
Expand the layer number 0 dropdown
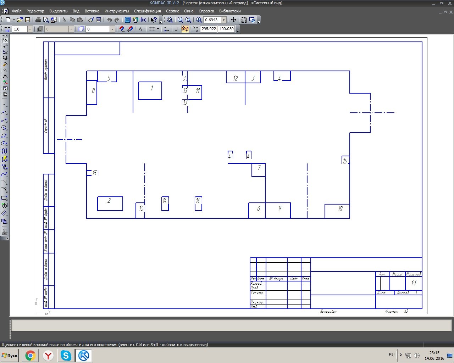[112, 29]
